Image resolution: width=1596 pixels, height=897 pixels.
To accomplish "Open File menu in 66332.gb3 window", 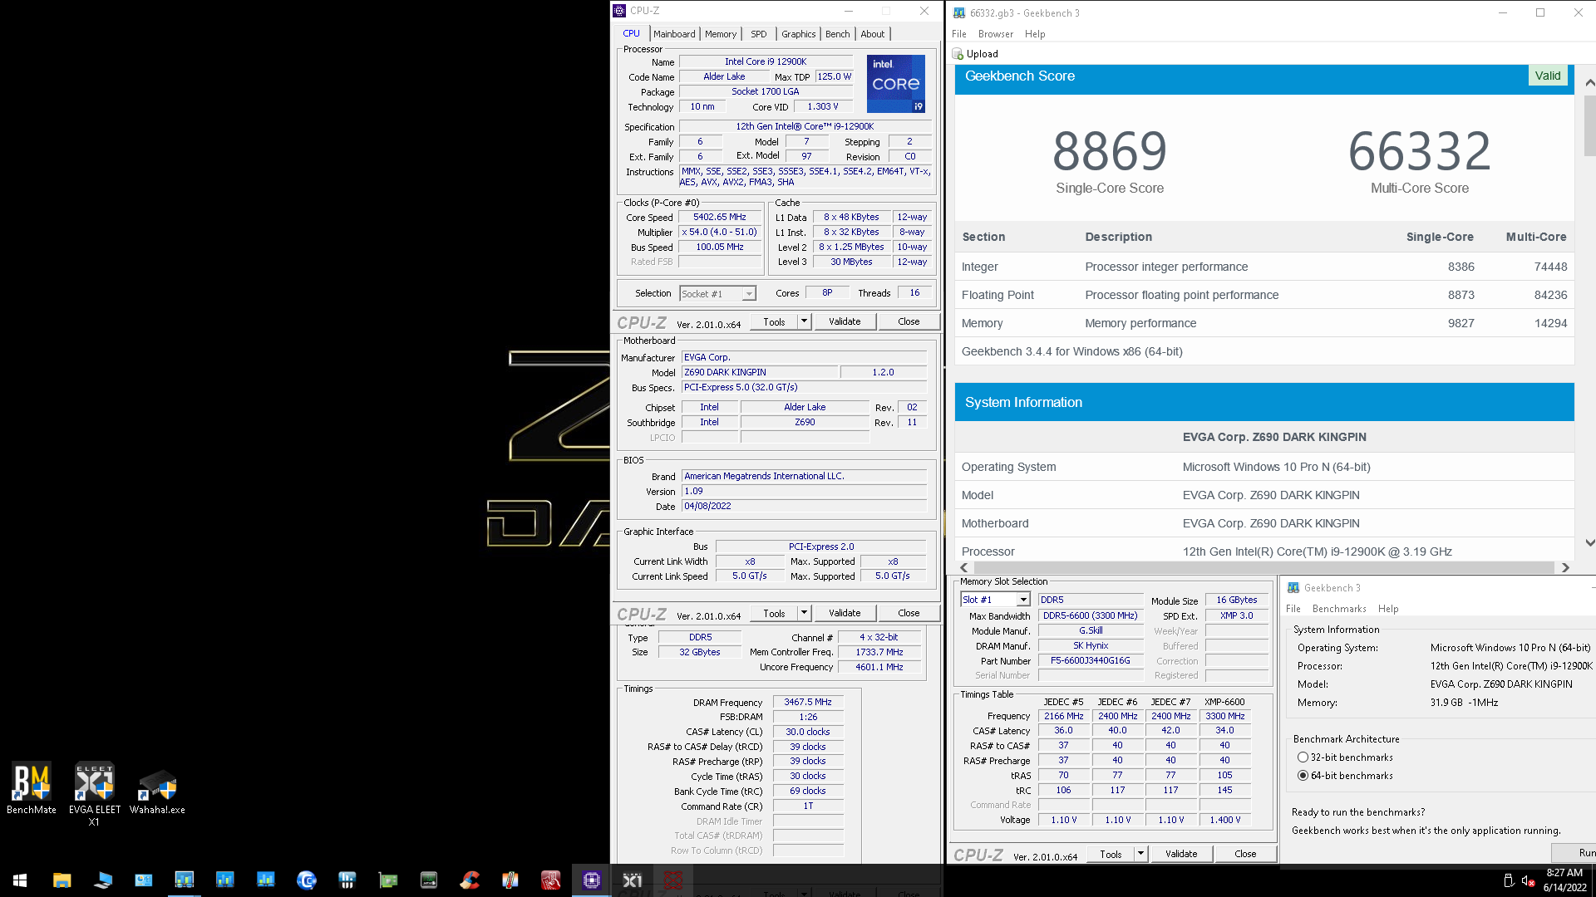I will (959, 34).
